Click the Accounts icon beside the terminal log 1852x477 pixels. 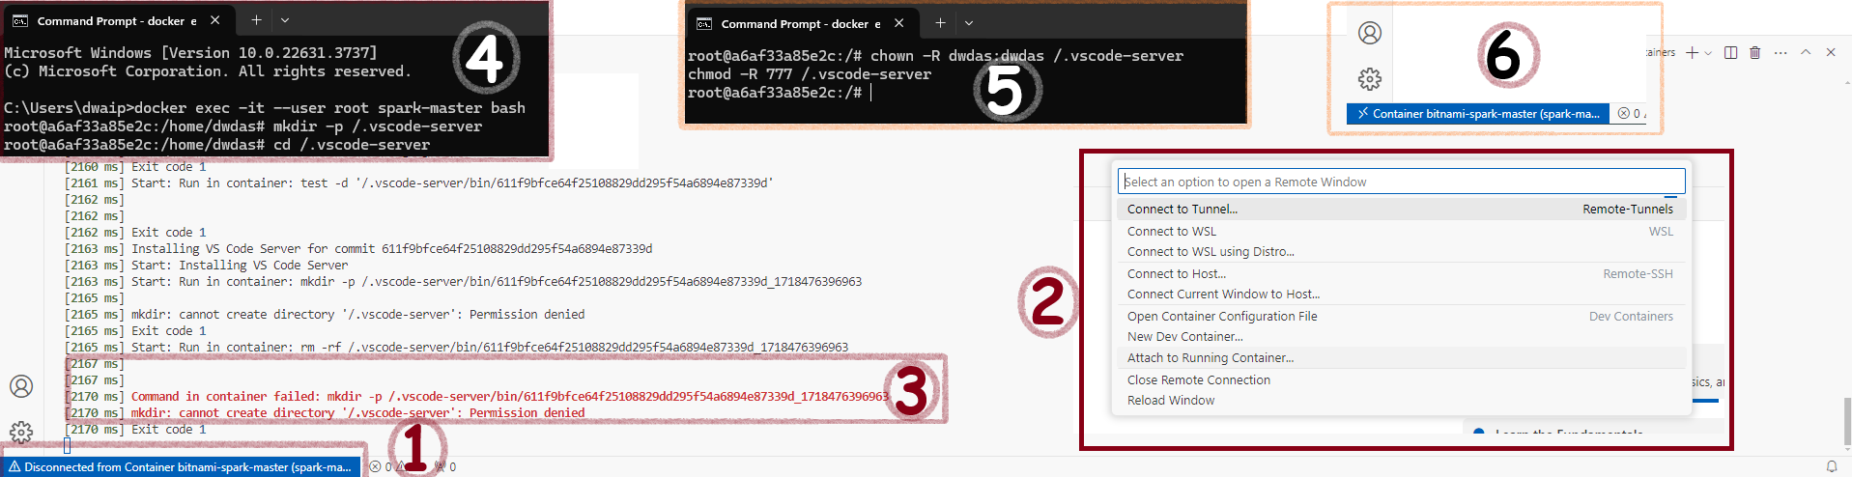21,386
